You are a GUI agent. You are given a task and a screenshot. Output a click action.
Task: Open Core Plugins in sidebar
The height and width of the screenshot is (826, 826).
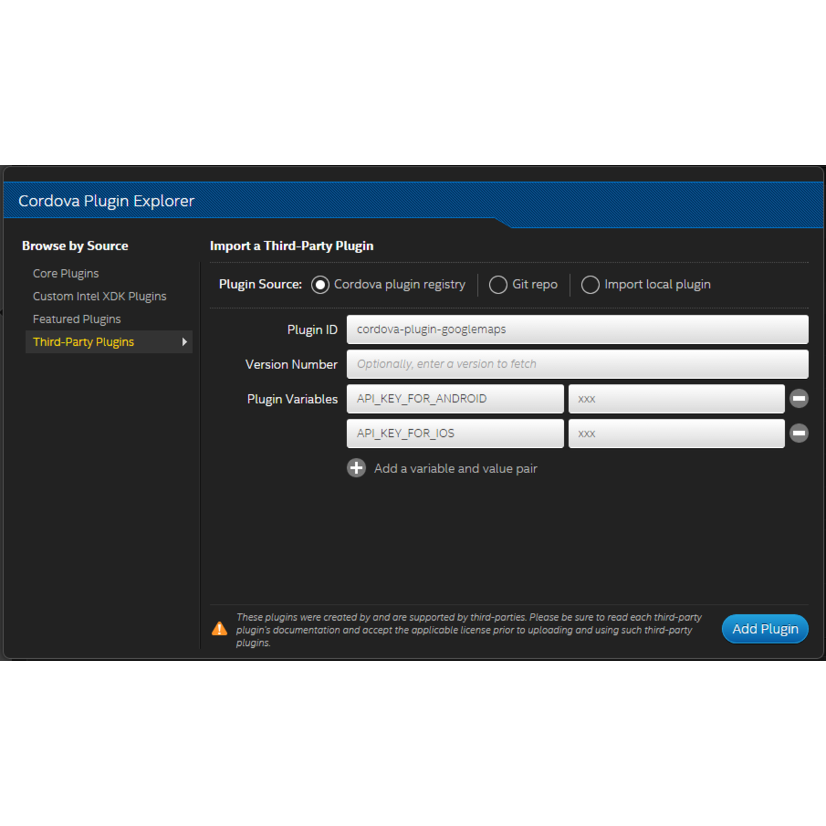[x=66, y=274]
